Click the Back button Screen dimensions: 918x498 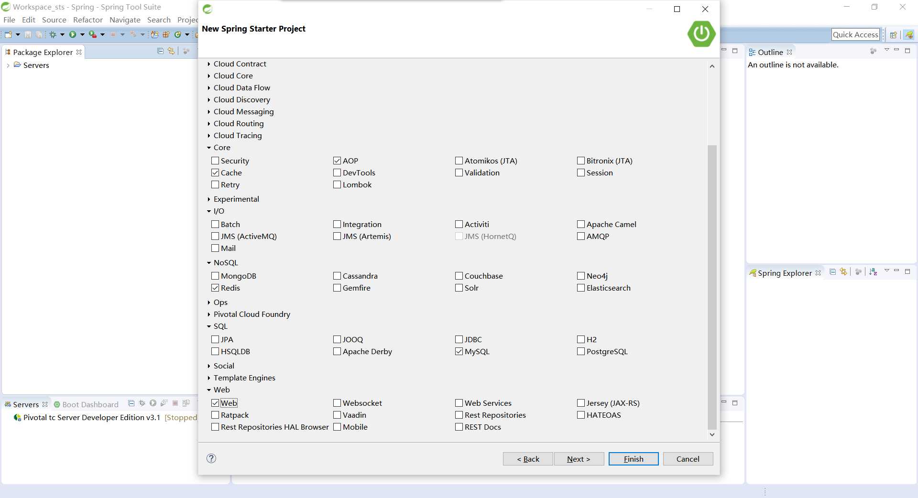[x=528, y=459]
